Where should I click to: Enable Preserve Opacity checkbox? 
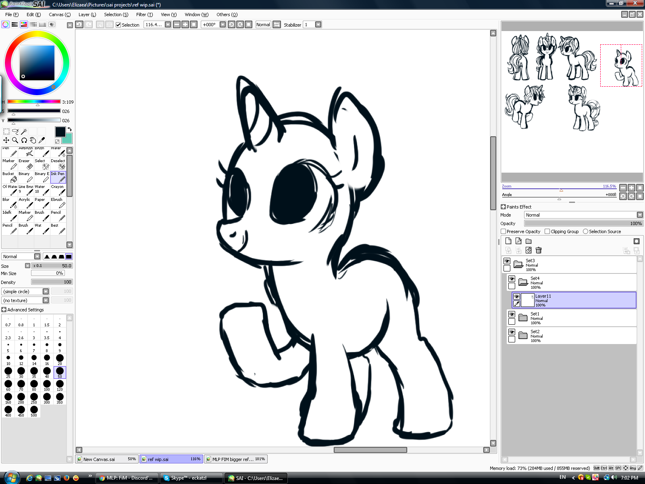coord(504,232)
